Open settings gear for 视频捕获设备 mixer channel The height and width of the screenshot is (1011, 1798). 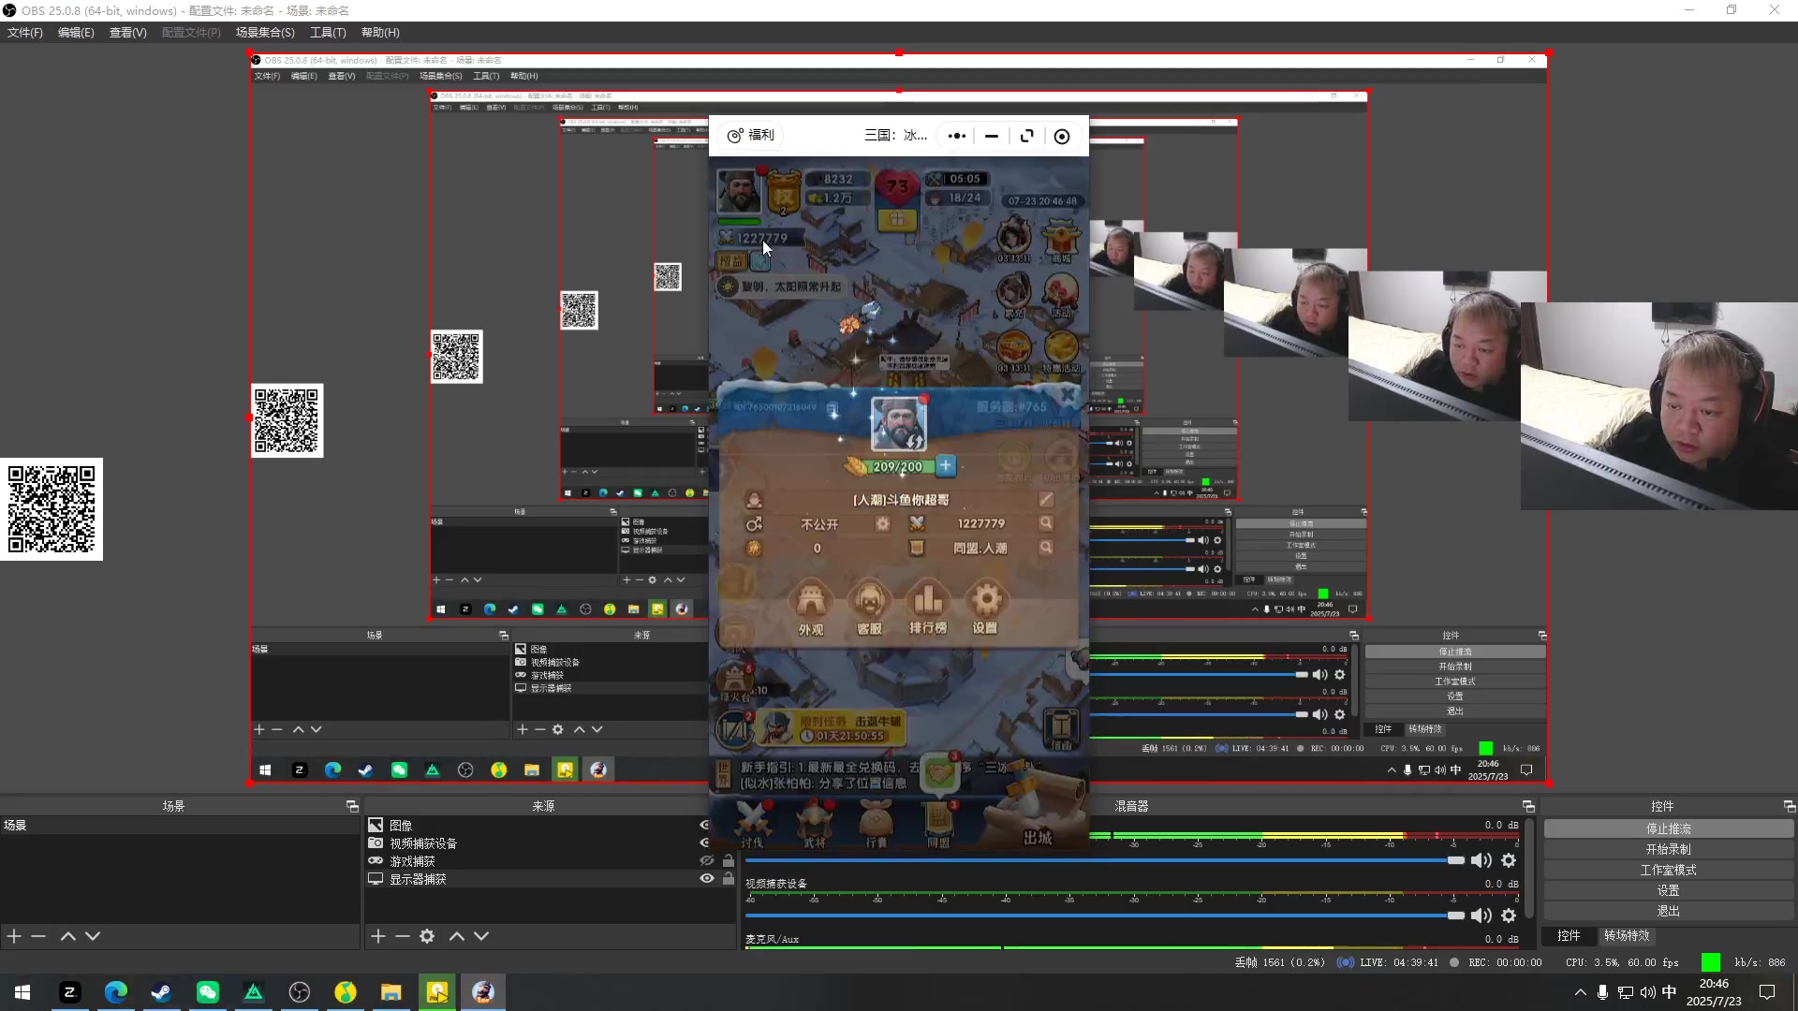point(1509,916)
